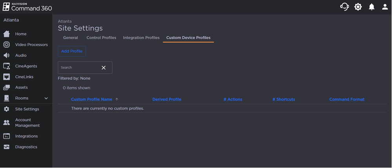This screenshot has height=168, width=392.
Task: Click the Diagnostics pulse icon
Action: [x=7, y=147]
